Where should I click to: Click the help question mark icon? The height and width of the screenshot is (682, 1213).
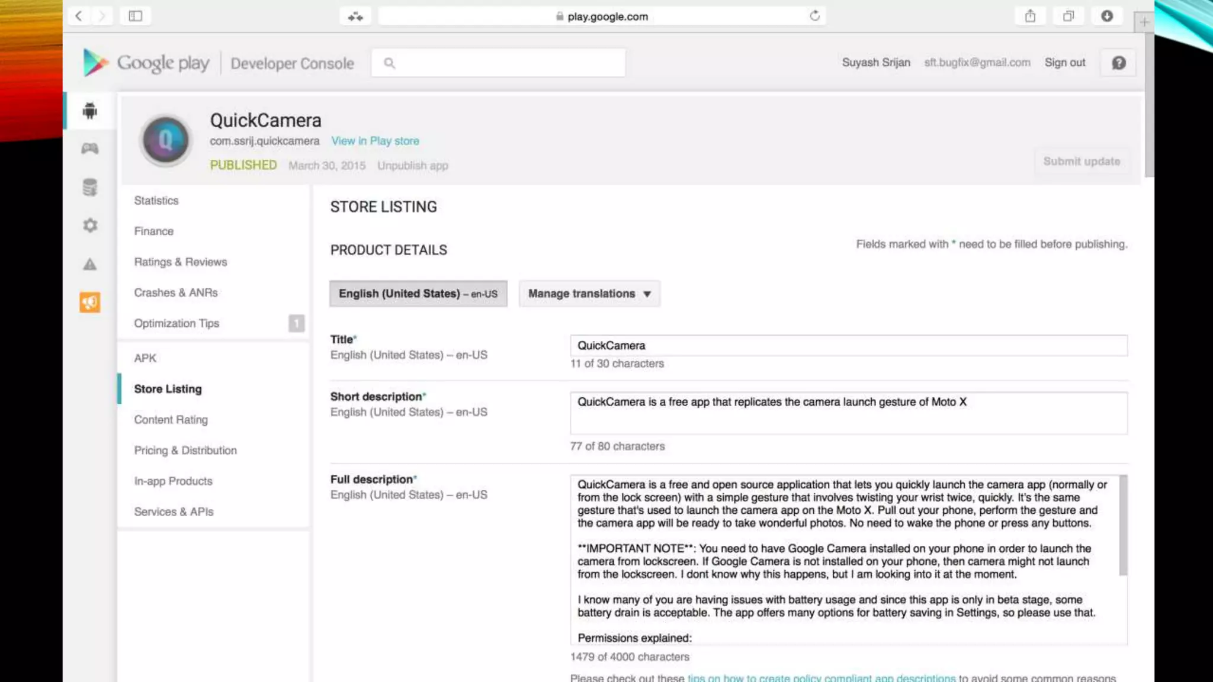point(1118,63)
